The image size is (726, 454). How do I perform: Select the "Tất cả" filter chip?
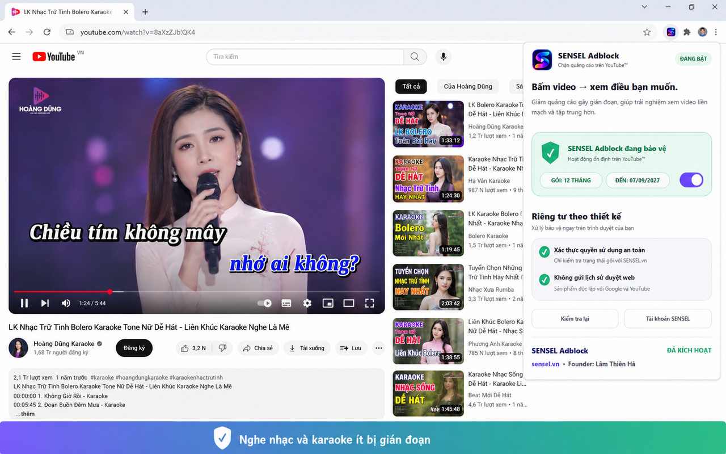pyautogui.click(x=411, y=86)
